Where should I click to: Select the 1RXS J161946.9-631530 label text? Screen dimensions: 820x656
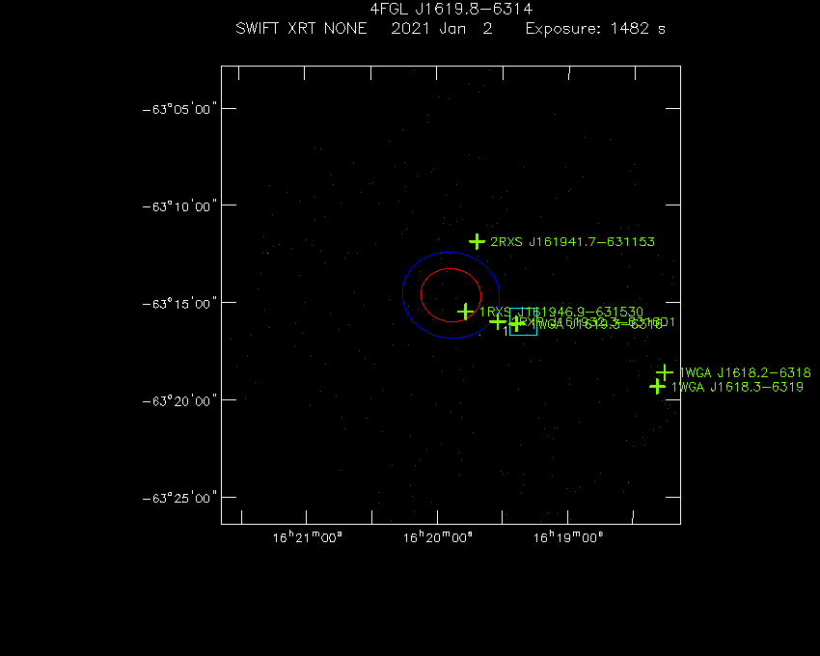point(561,312)
